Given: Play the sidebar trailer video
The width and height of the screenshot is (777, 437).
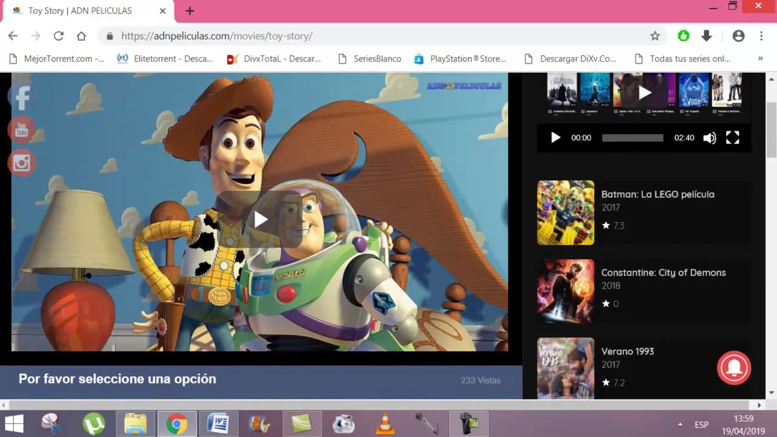Looking at the screenshot, I should [x=555, y=138].
